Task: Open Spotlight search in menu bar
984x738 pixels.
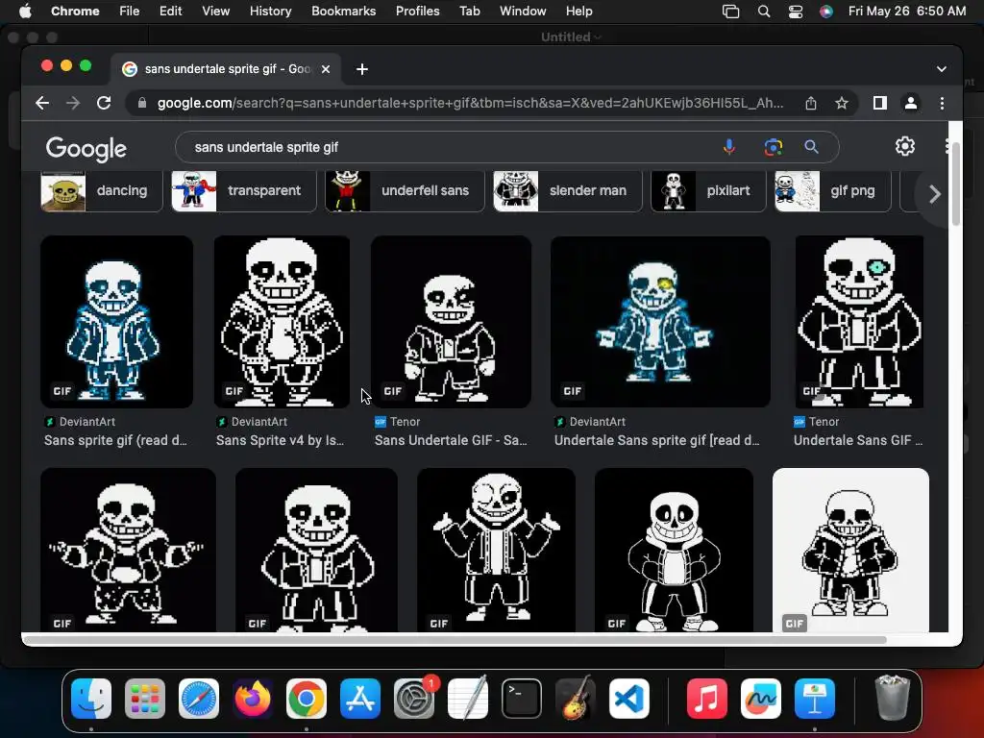Action: pos(764,12)
